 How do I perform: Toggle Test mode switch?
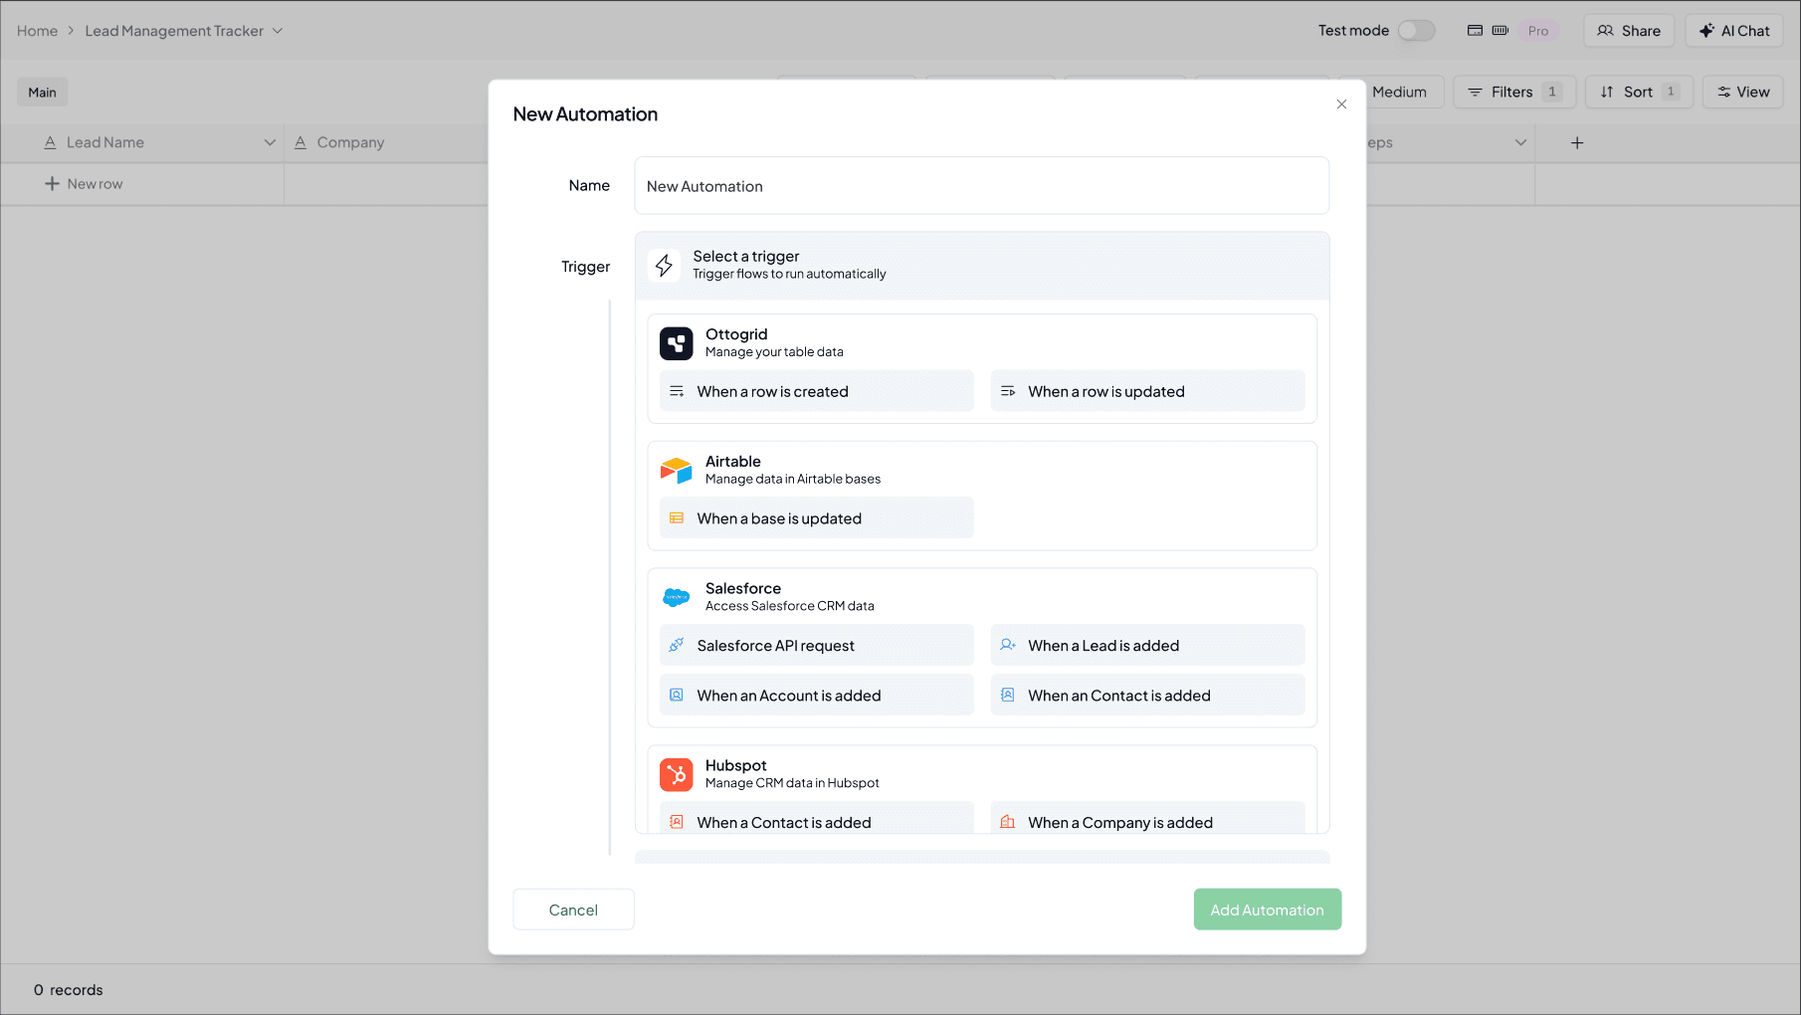pyautogui.click(x=1416, y=31)
